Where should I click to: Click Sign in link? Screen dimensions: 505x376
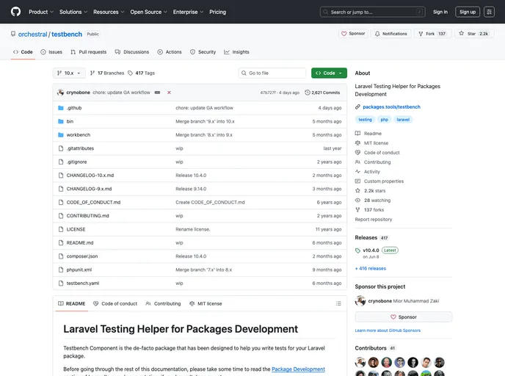coord(440,12)
